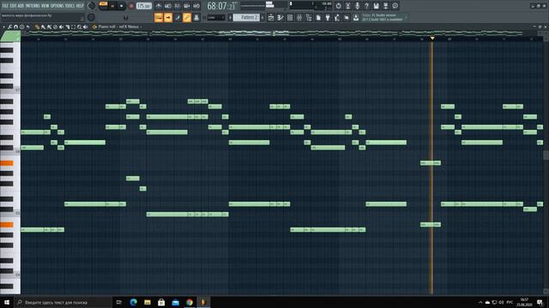Open the ADD menu
This screenshot has width=549, height=308.
[21, 6]
